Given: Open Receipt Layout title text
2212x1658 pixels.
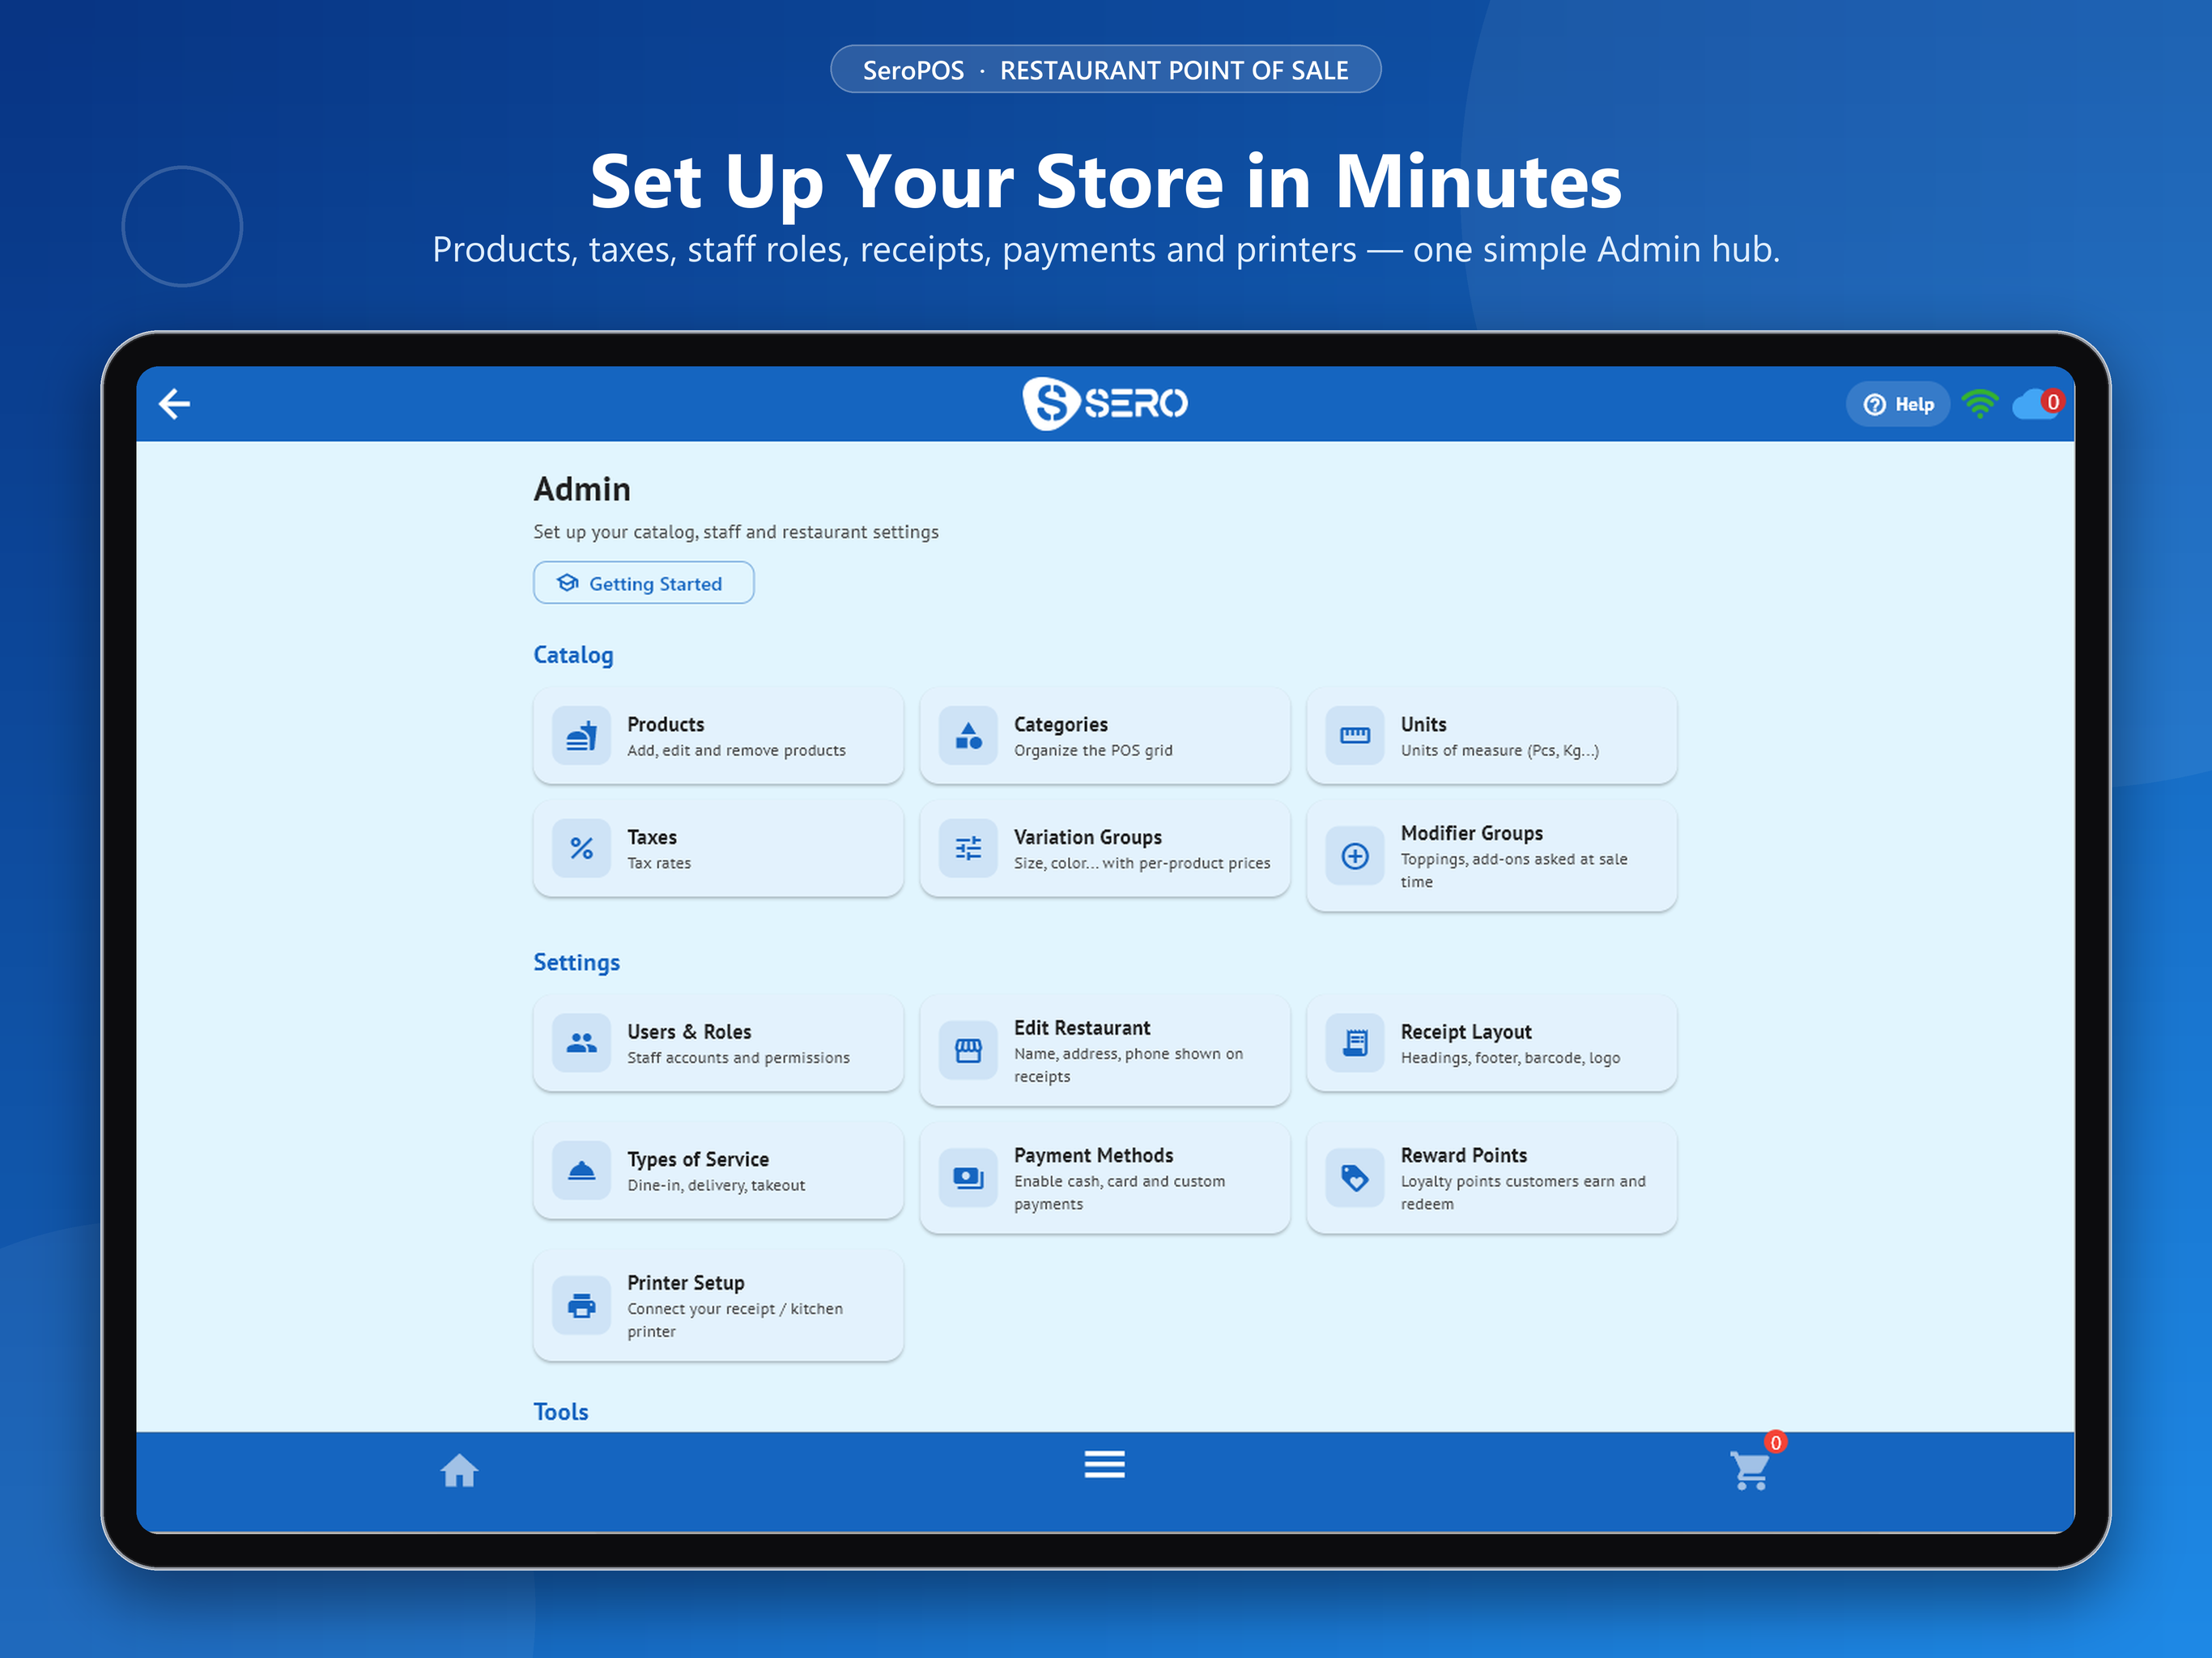Looking at the screenshot, I should pyautogui.click(x=1465, y=1031).
